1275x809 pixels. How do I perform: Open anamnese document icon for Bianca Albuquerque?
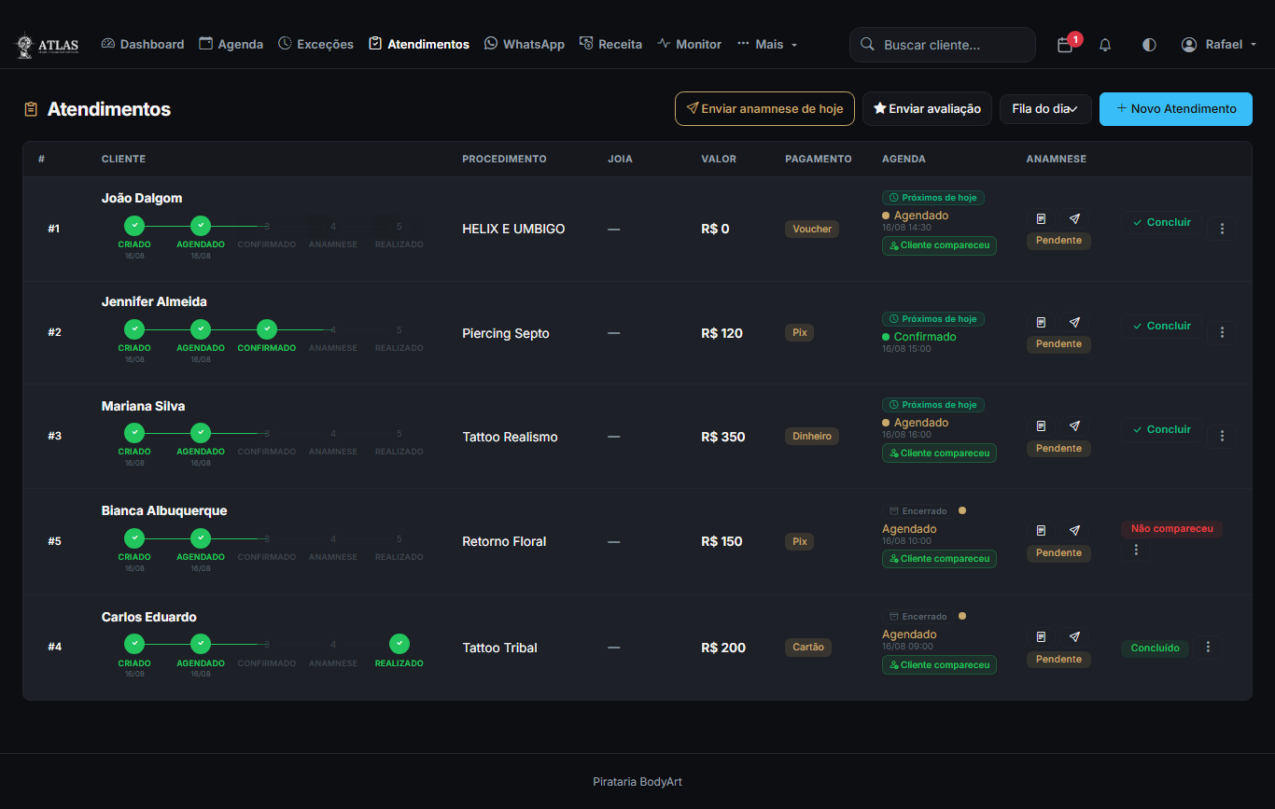[x=1041, y=530]
